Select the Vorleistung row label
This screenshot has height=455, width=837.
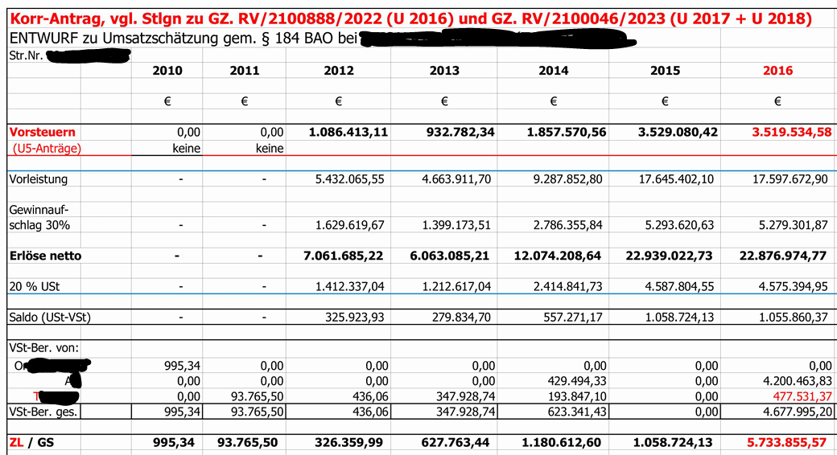[39, 179]
